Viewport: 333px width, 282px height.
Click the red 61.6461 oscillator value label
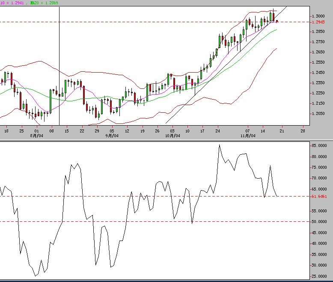tap(319, 197)
